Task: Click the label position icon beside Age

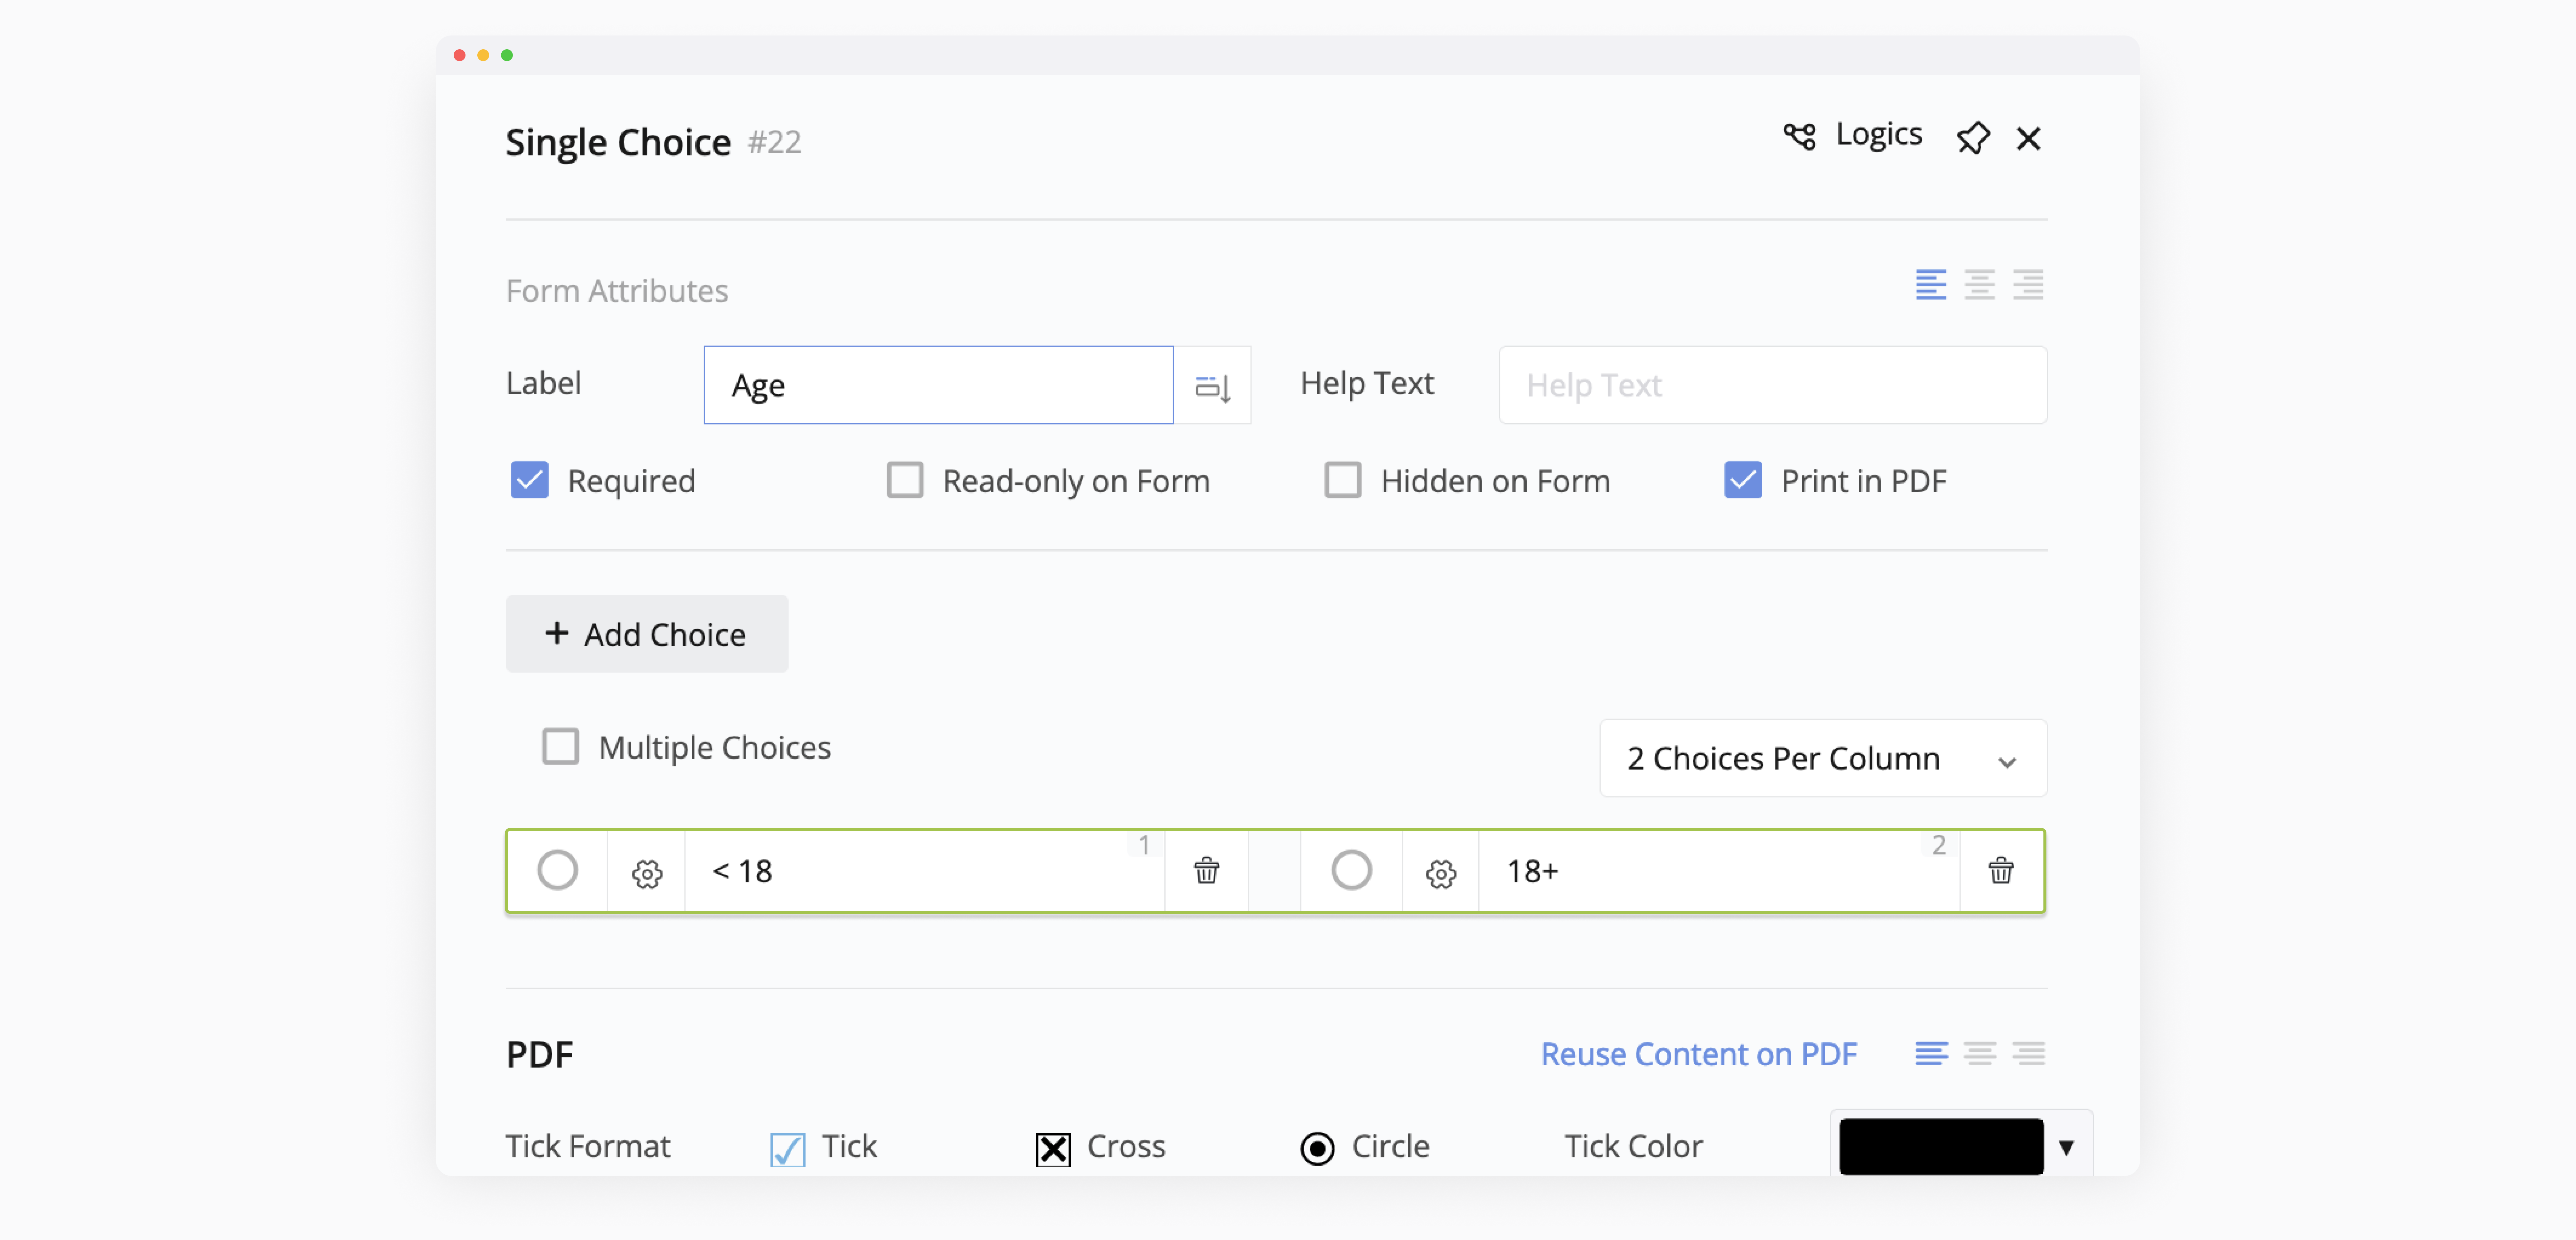Action: 1212,386
